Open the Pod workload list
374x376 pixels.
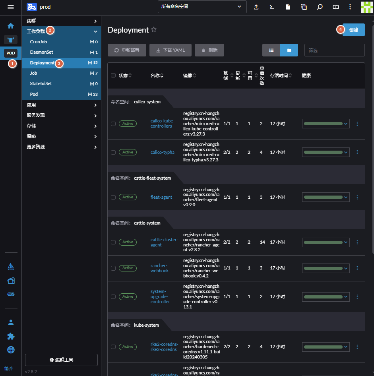tap(61, 94)
